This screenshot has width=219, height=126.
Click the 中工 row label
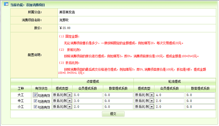click(21, 101)
